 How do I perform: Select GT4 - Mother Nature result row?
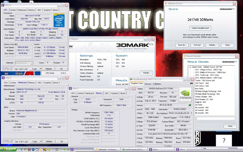tap(208, 78)
